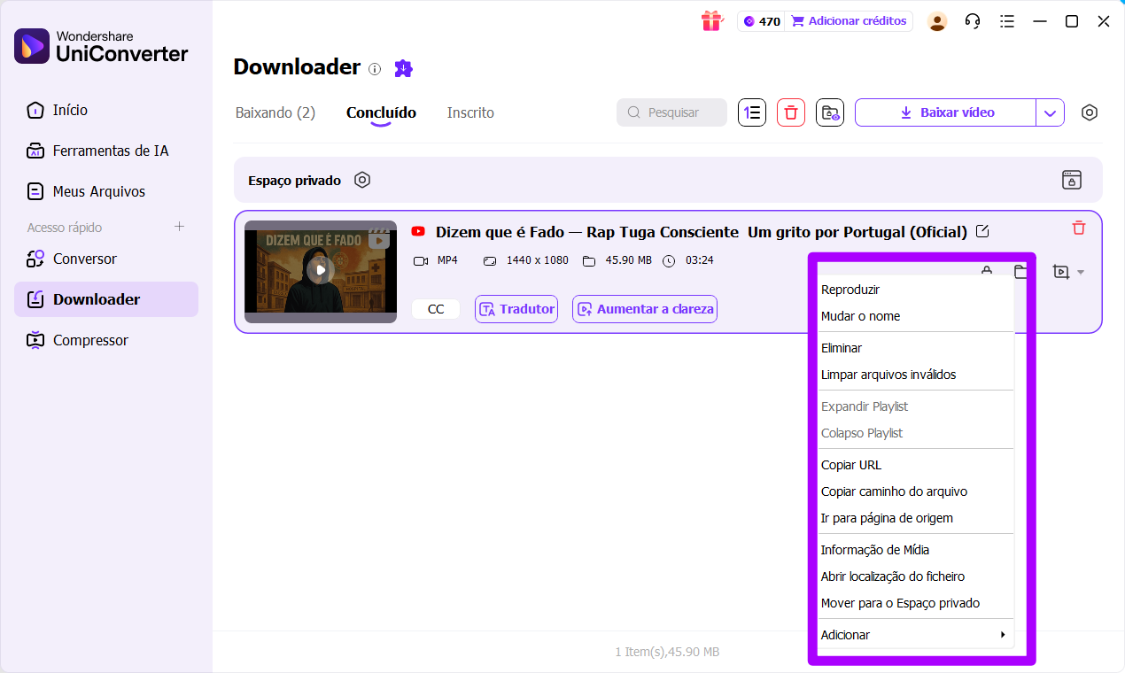The height and width of the screenshot is (673, 1125).
Task: Click the edit title icon beside video name
Action: pyautogui.click(x=982, y=232)
